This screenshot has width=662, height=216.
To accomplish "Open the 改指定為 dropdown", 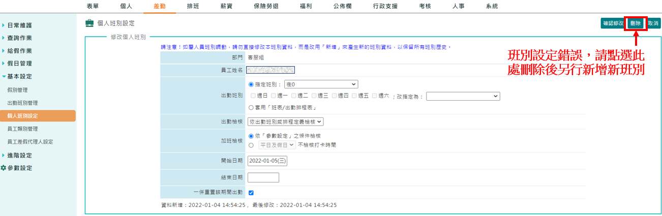I will [463, 96].
